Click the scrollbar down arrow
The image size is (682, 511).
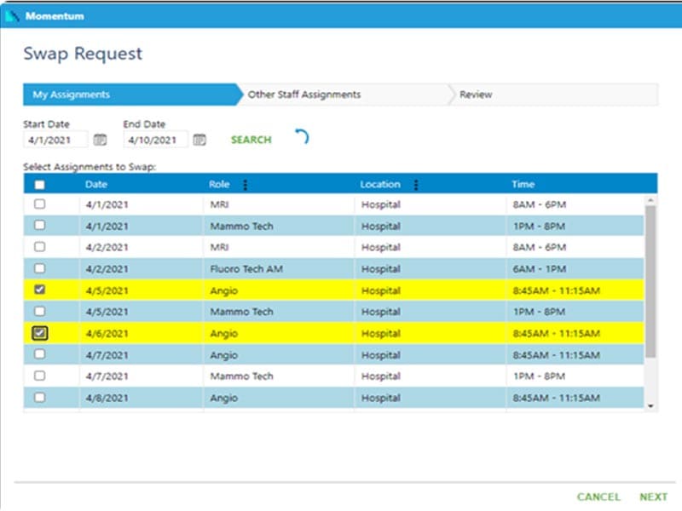(x=650, y=406)
